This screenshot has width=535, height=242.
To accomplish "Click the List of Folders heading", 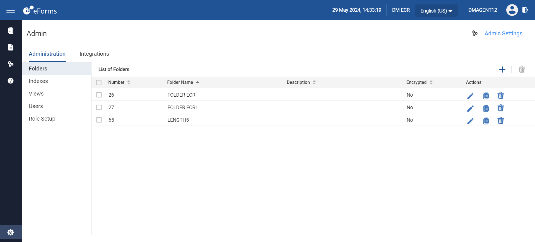I will [114, 69].
